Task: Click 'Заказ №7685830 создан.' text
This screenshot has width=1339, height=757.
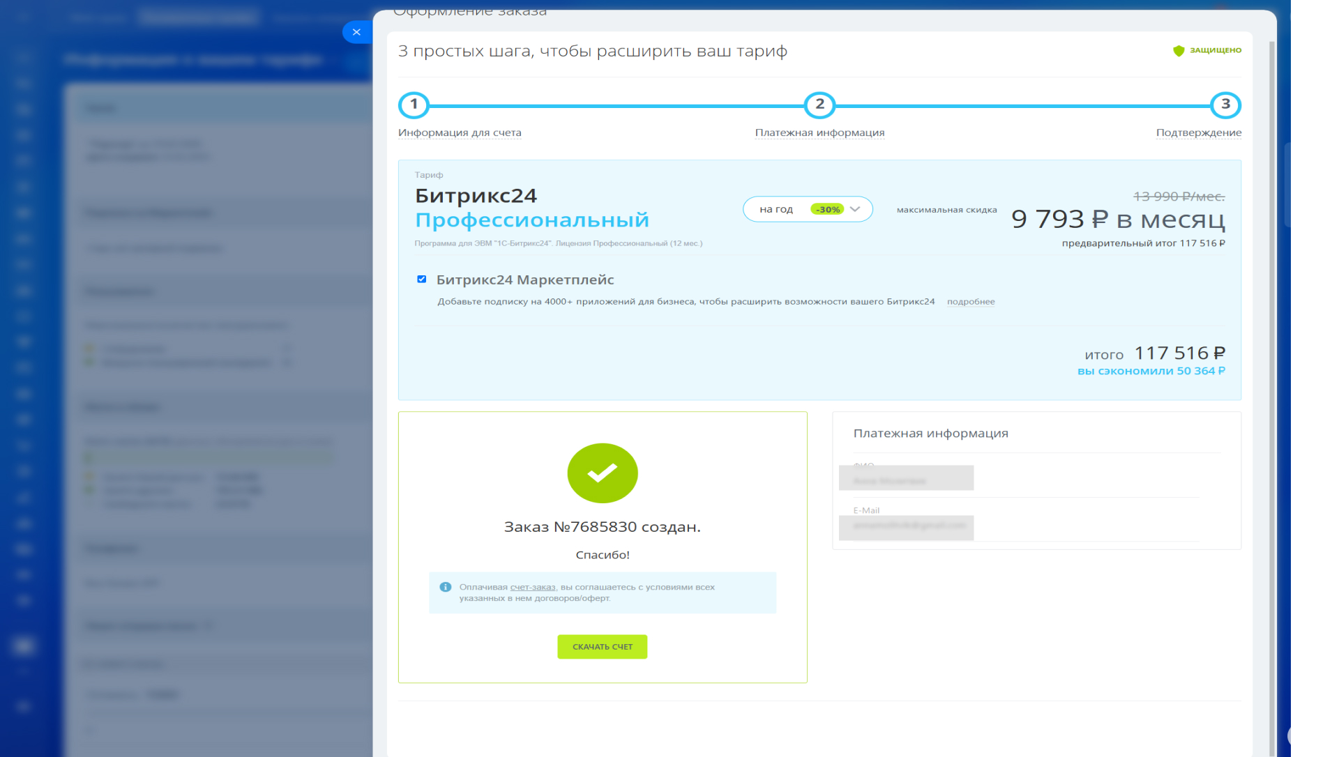Action: pyautogui.click(x=603, y=527)
